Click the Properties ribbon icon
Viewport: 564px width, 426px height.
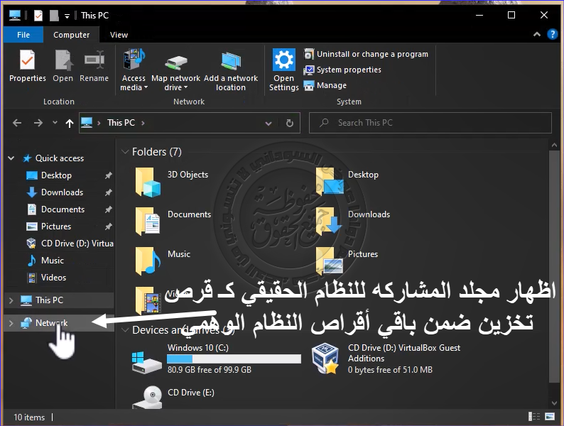(28, 66)
